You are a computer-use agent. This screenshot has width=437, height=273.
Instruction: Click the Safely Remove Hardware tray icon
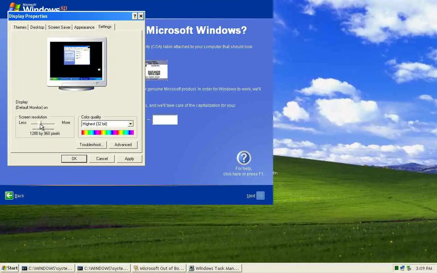click(x=409, y=269)
